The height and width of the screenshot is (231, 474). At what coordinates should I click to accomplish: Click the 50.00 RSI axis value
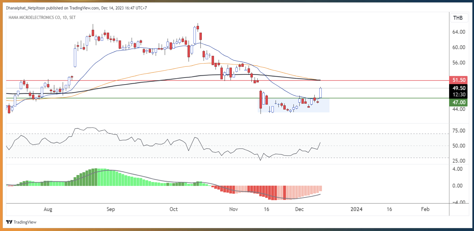pos(459,146)
